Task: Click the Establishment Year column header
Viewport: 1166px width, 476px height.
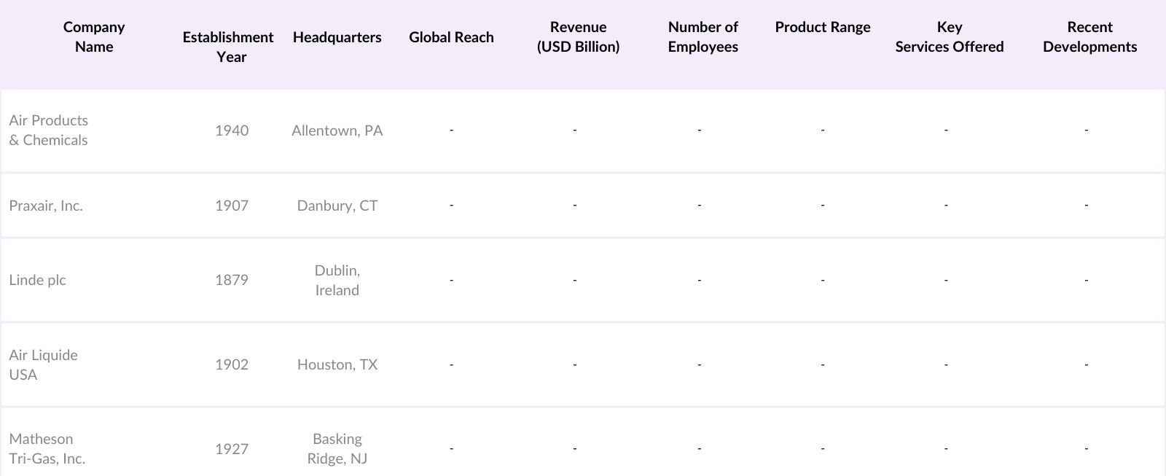Action: [228, 47]
